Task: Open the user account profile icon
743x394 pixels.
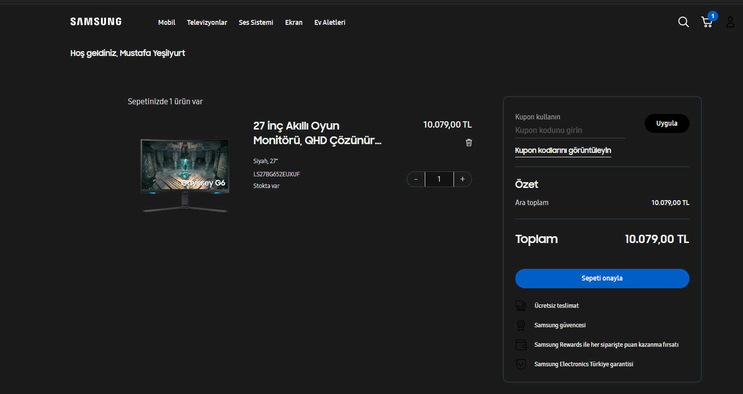Action: click(x=730, y=22)
